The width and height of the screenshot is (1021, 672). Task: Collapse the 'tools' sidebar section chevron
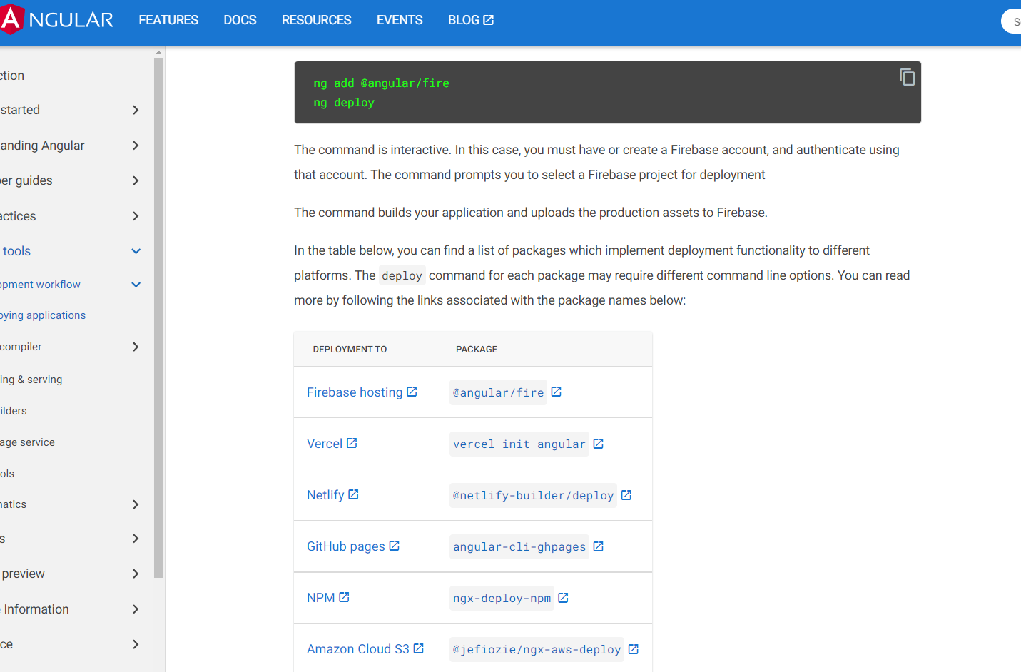136,251
